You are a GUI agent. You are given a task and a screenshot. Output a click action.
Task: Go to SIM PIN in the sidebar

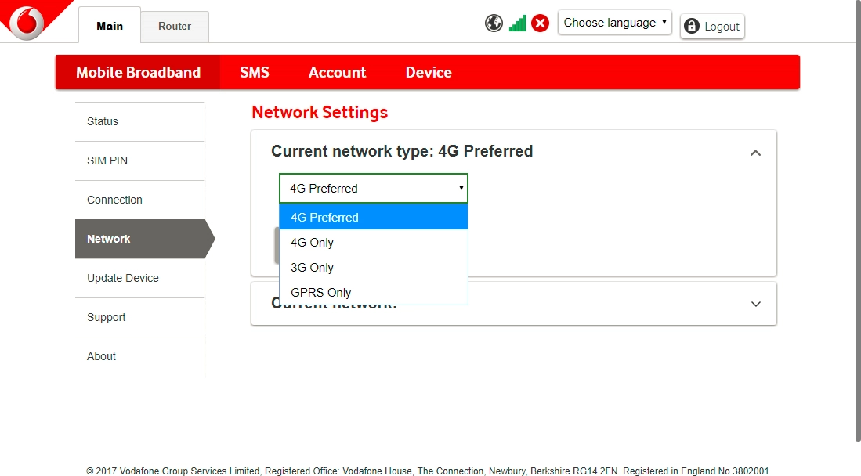point(107,160)
